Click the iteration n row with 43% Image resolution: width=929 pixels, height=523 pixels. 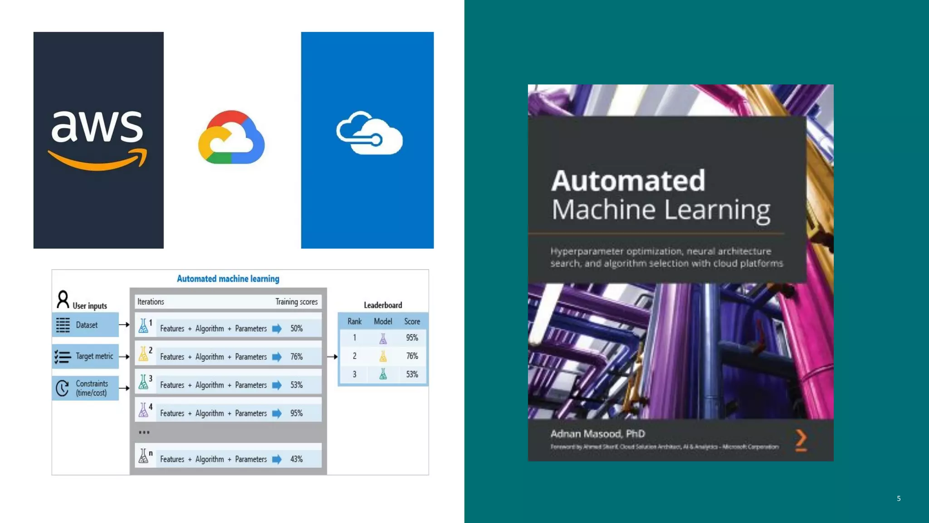(x=228, y=459)
